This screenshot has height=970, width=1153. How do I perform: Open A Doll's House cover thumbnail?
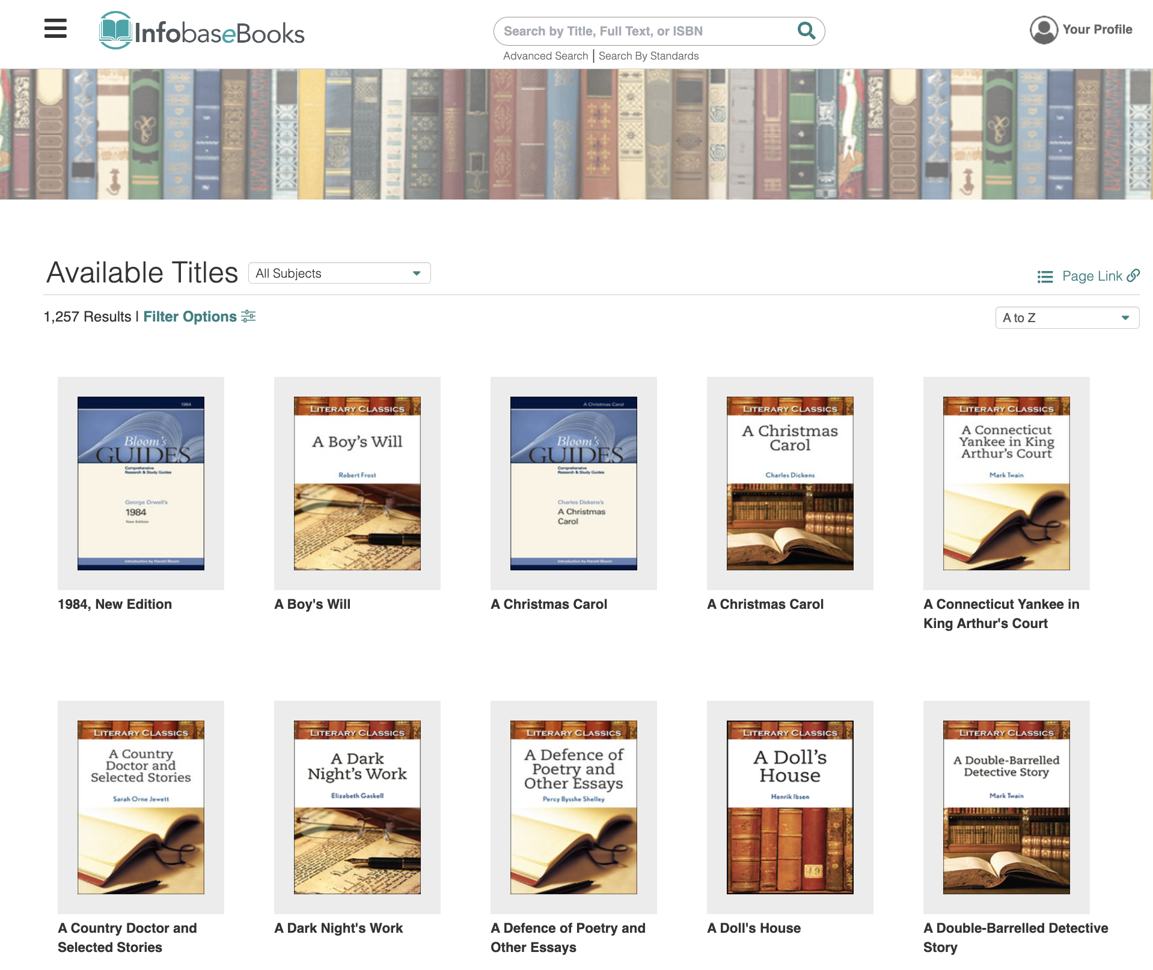click(790, 807)
